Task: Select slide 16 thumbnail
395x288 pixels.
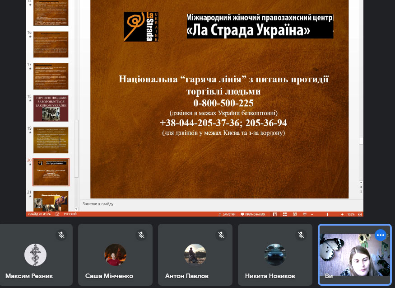Action: (x=51, y=44)
